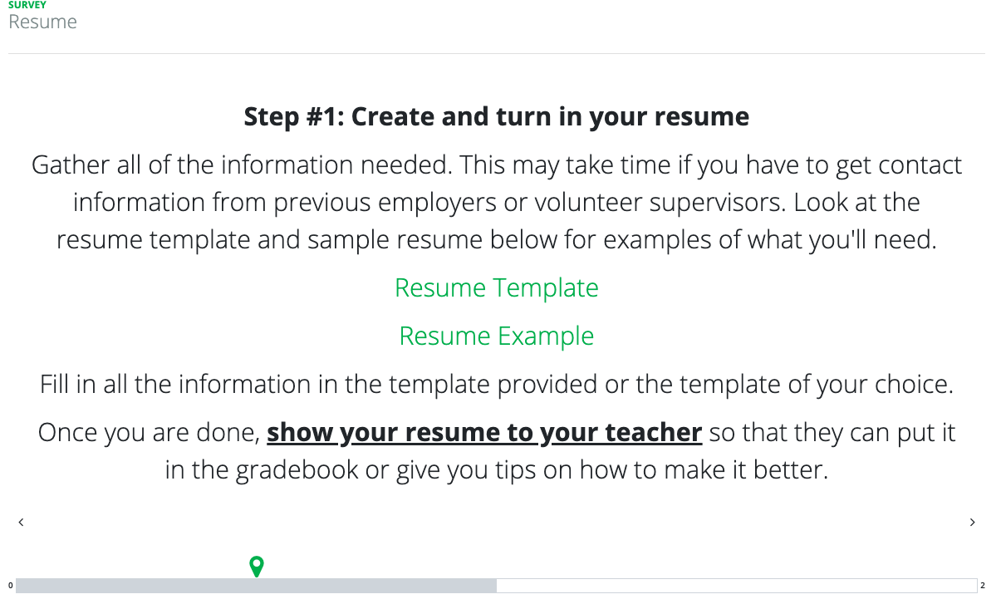Open the Resume Example link
Screen dimensions: 1001x604
tap(496, 336)
